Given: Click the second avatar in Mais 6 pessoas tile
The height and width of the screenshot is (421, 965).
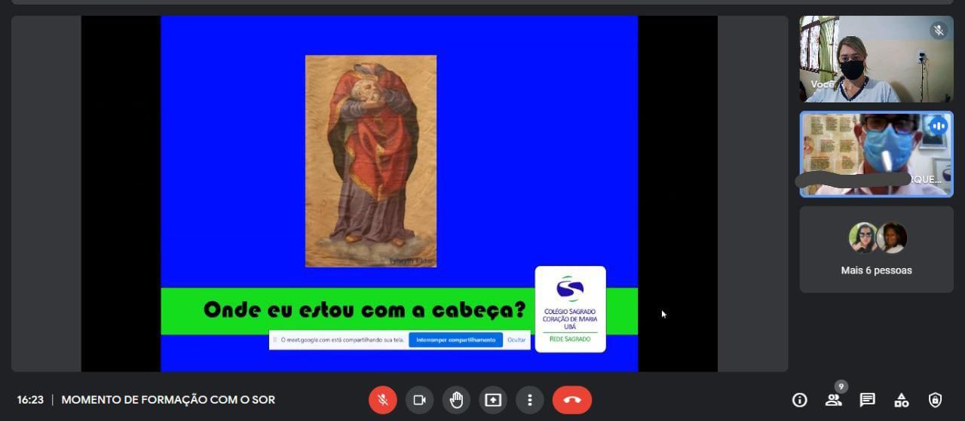Looking at the screenshot, I should 892,238.
